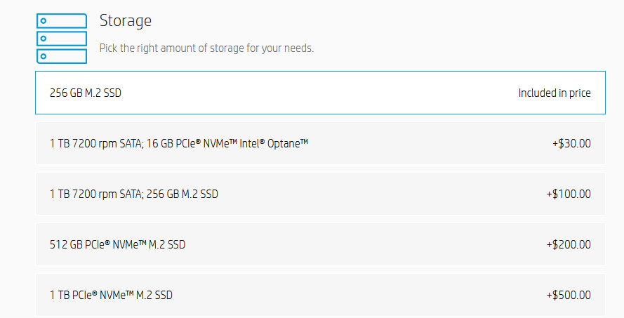Click the +$30.00 price

(x=571, y=143)
